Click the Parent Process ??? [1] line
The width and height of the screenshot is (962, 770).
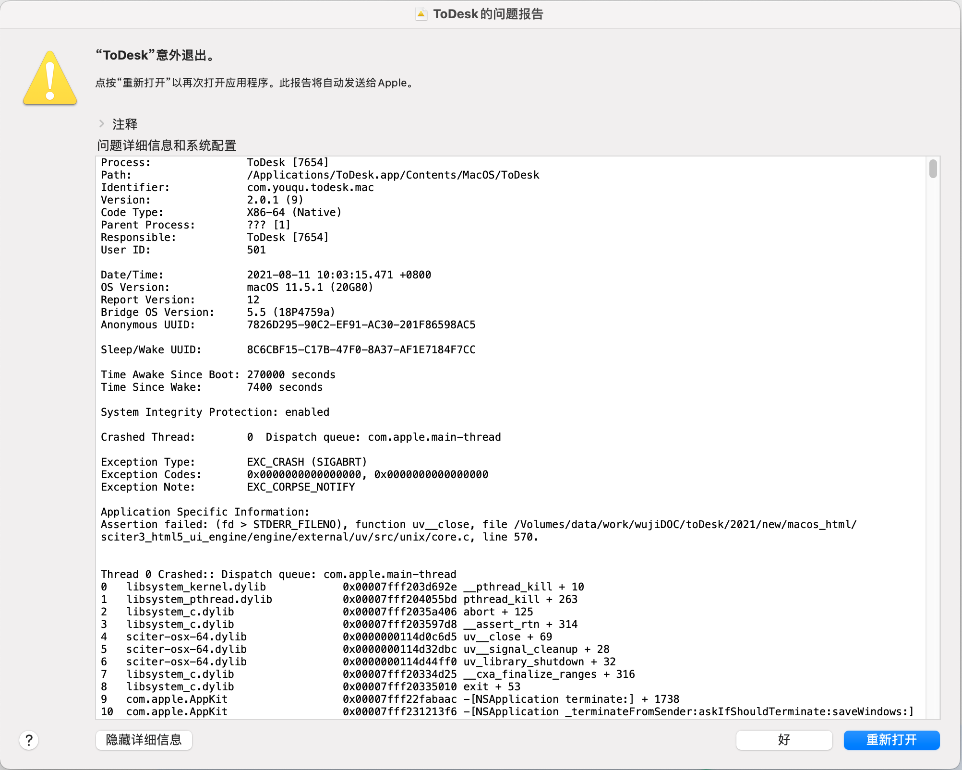pyautogui.click(x=196, y=225)
